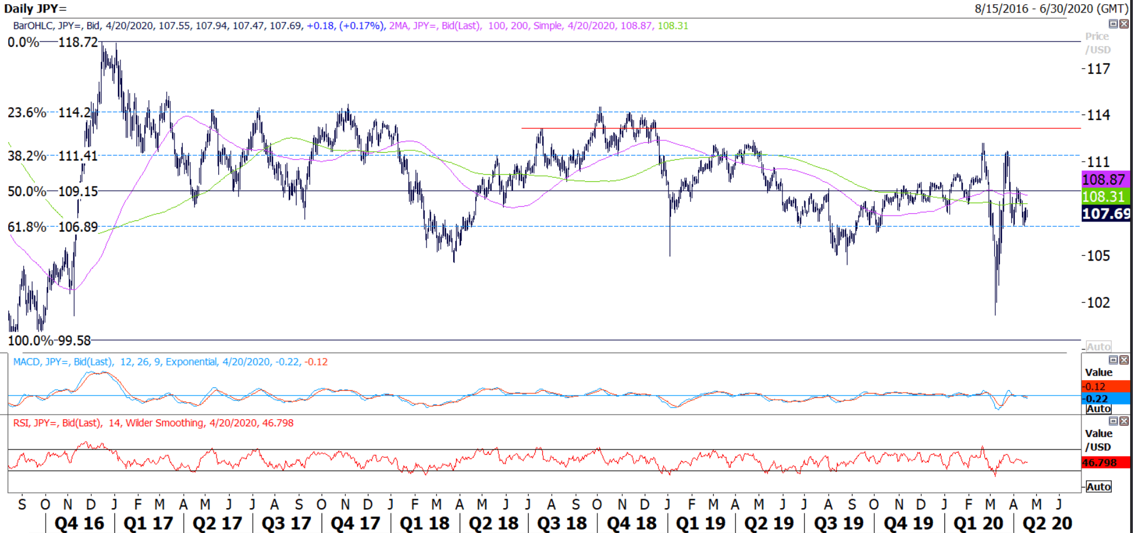Click the Value /USD label in RSI pane
This screenshot has height=533, width=1133.
click(1099, 441)
